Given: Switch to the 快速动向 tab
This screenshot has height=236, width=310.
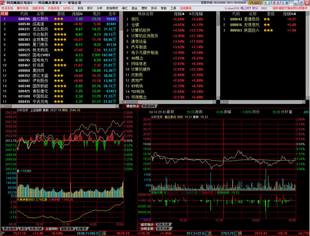Looking at the screenshot, I should click(149, 106).
